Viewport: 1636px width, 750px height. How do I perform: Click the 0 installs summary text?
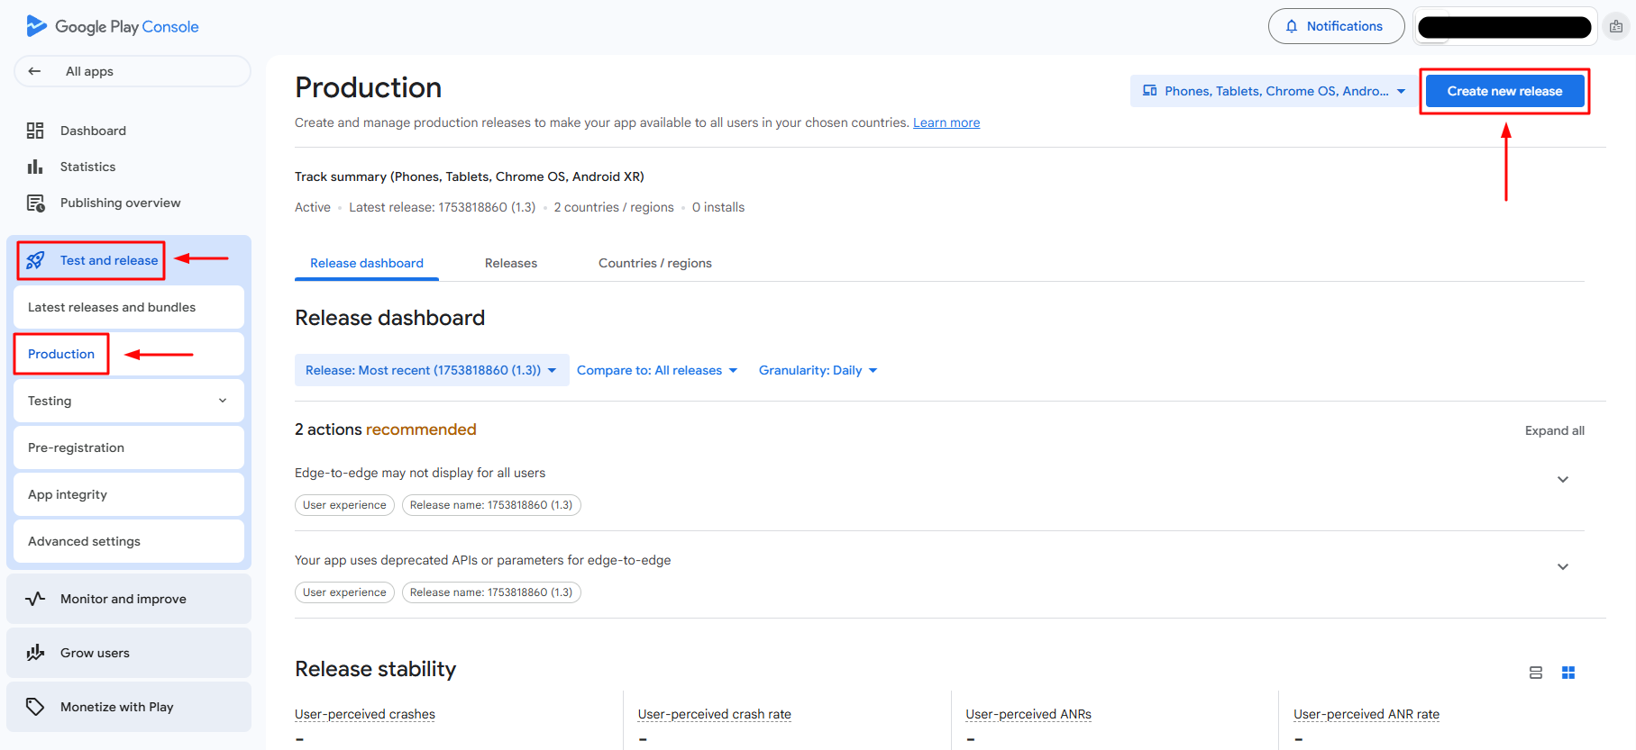(x=718, y=207)
